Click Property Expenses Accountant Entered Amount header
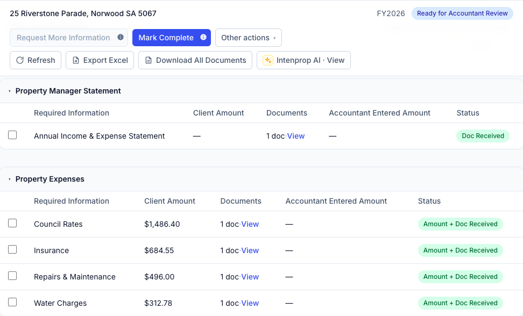Viewport: 523px width, 316px height. [x=336, y=201]
